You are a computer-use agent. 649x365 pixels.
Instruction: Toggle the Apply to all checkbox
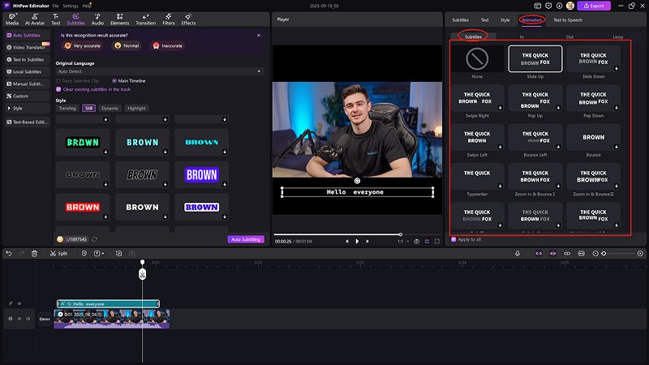[453, 239]
